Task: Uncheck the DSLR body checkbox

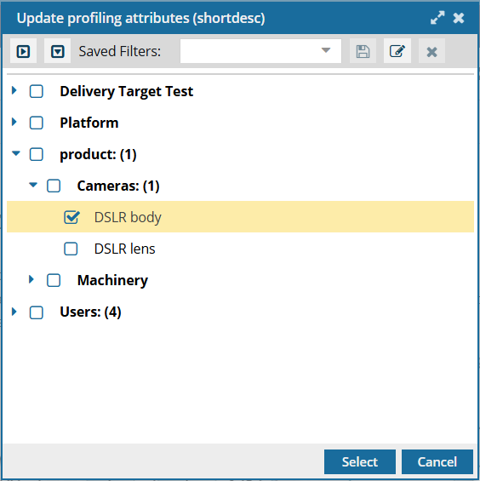Action: (x=71, y=217)
